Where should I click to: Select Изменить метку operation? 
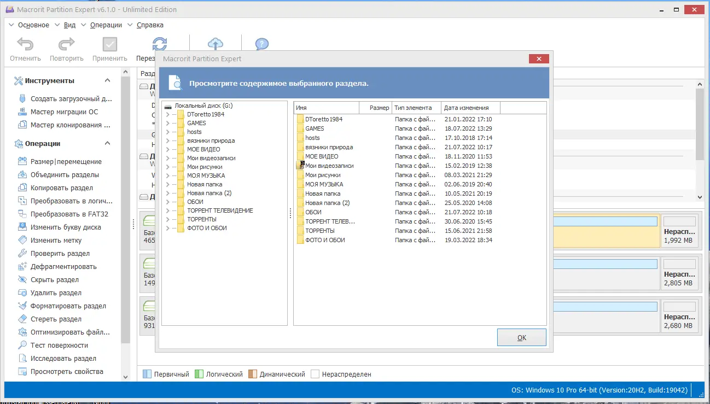56,241
